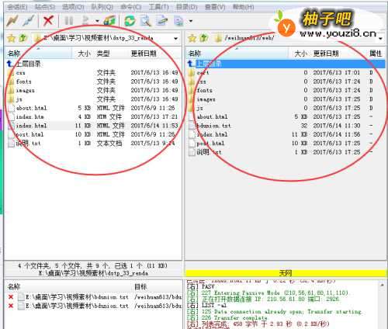This screenshot has height=329, width=388.
Task: Click the Disconnect icon in toolbar
Action: tap(29, 21)
